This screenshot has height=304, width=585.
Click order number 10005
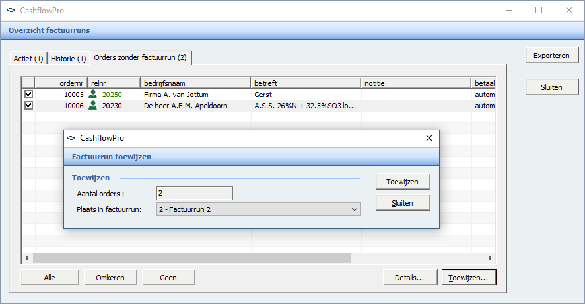74,95
